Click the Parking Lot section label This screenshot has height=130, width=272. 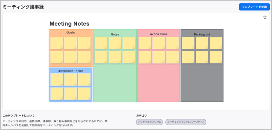point(202,34)
